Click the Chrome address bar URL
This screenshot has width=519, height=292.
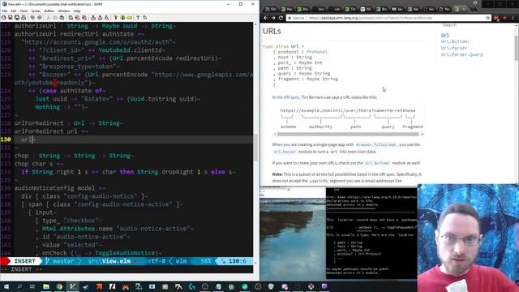click(x=370, y=18)
